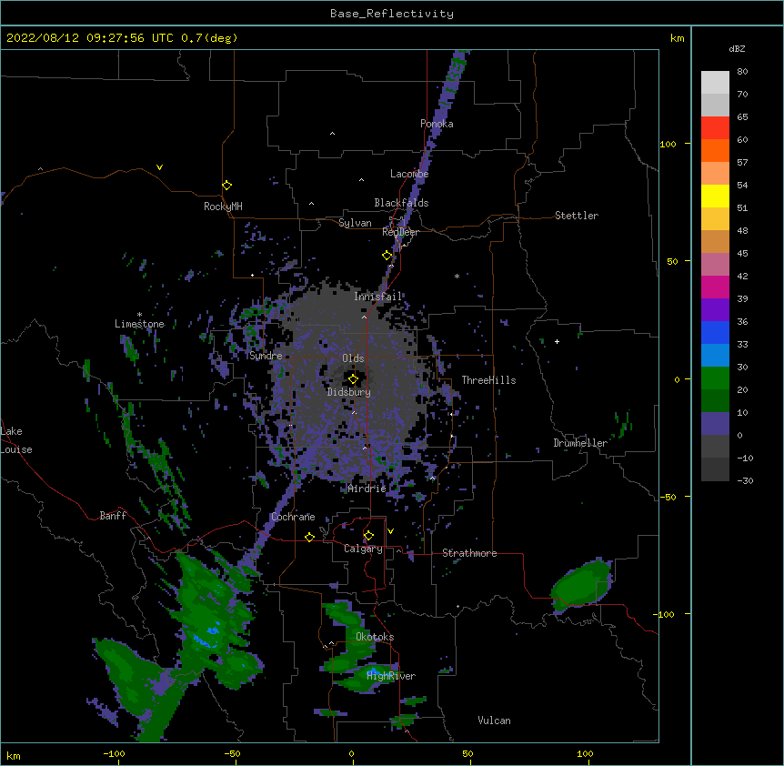The height and width of the screenshot is (766, 784).
Task: Click the yellow diamond marker above RockyMH
Action: pyautogui.click(x=226, y=186)
